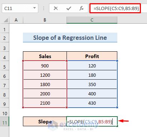Select the 'Profit' header cell
147x137 pixels.
[92, 56]
